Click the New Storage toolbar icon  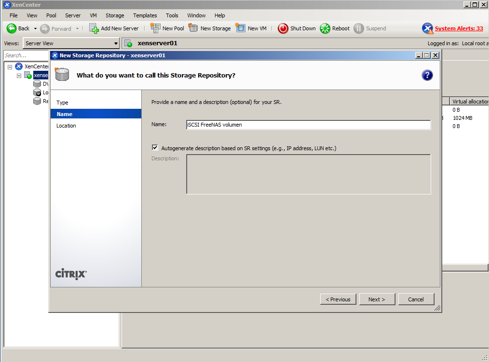(x=193, y=28)
